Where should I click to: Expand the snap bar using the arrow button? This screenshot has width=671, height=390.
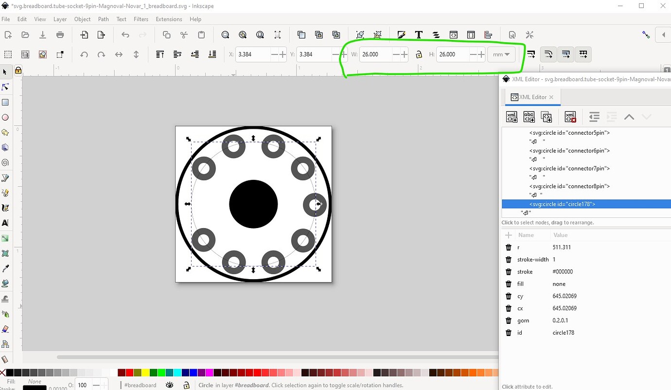[664, 35]
